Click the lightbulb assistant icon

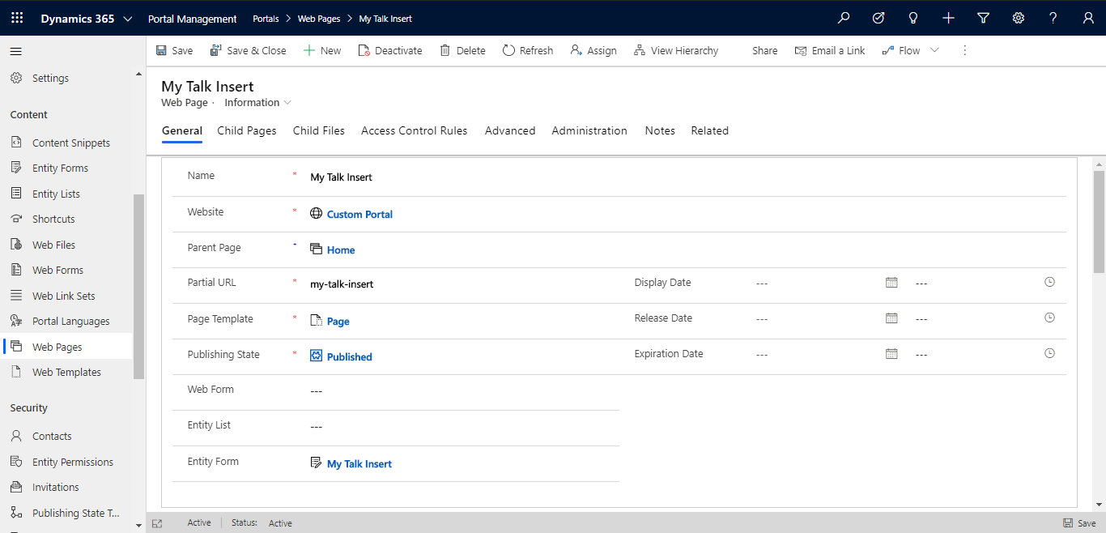[912, 17]
